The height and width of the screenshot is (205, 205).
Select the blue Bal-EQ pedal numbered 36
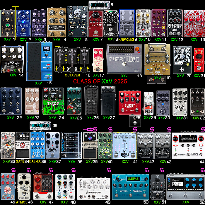click(x=37, y=145)
